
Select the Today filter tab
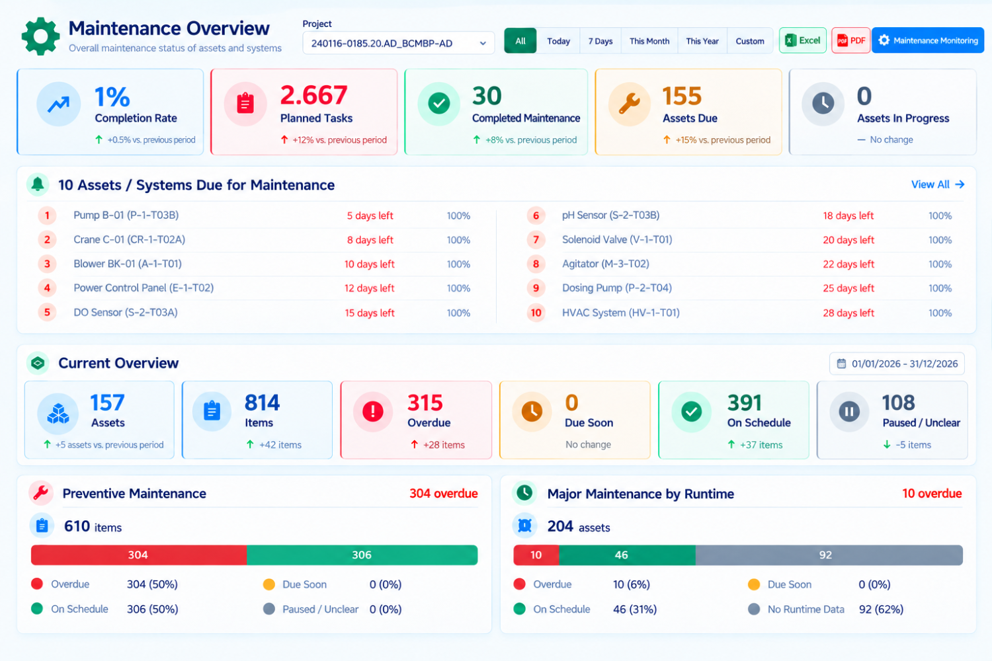click(x=559, y=41)
